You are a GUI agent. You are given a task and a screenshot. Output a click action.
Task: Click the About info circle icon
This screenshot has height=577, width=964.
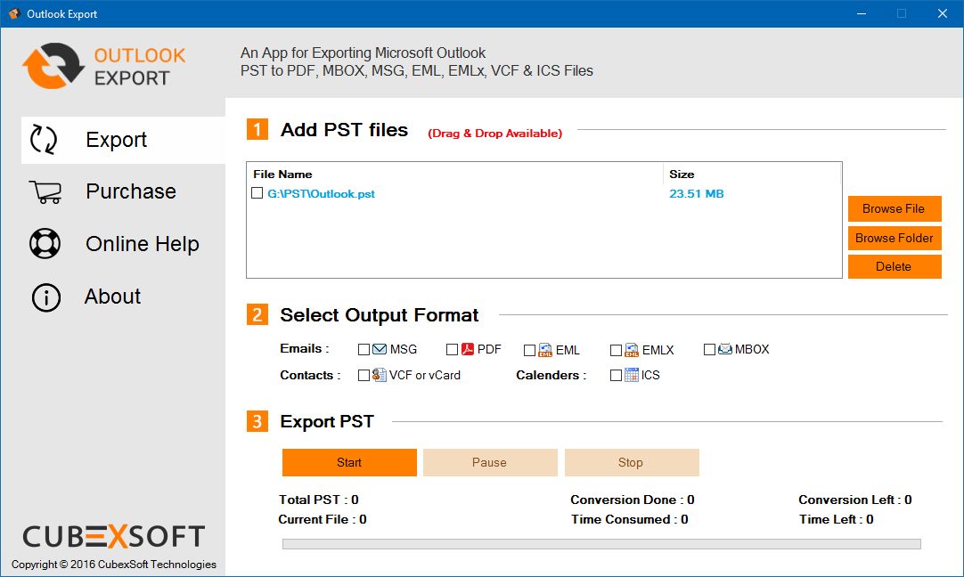[45, 297]
